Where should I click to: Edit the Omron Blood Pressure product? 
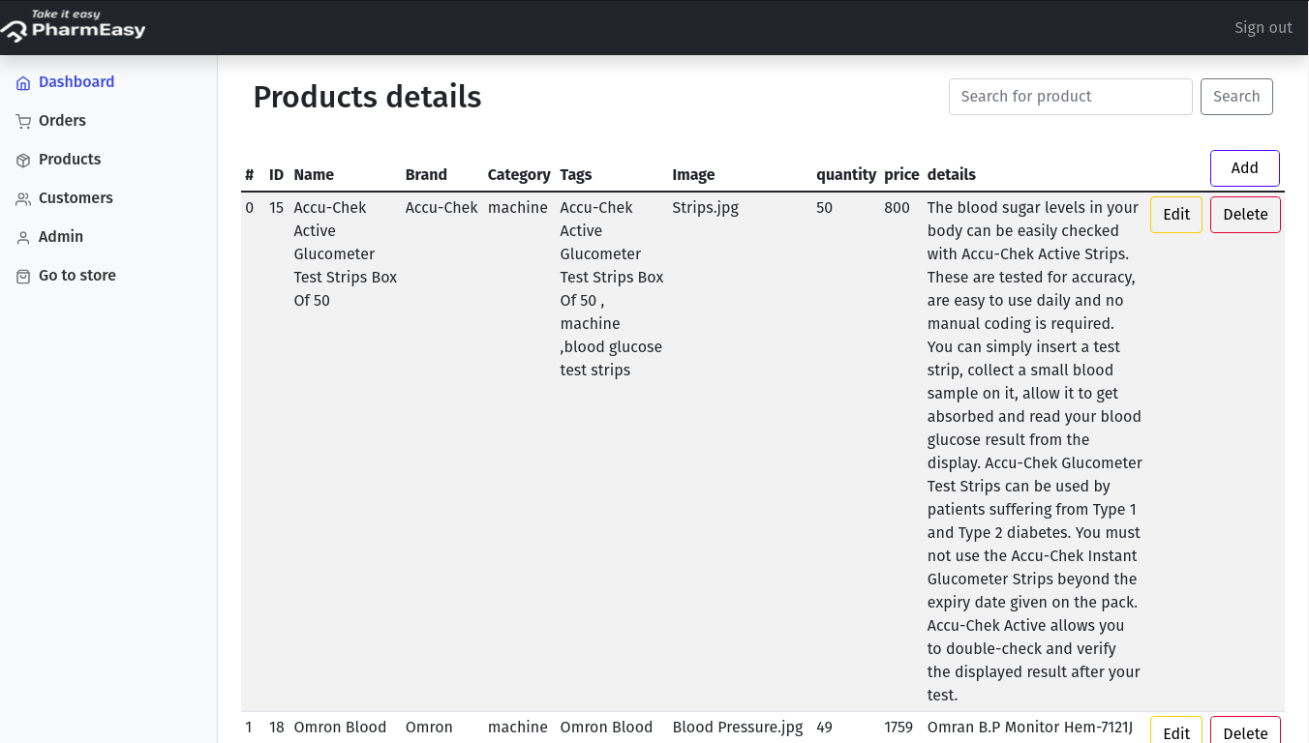coord(1176,732)
